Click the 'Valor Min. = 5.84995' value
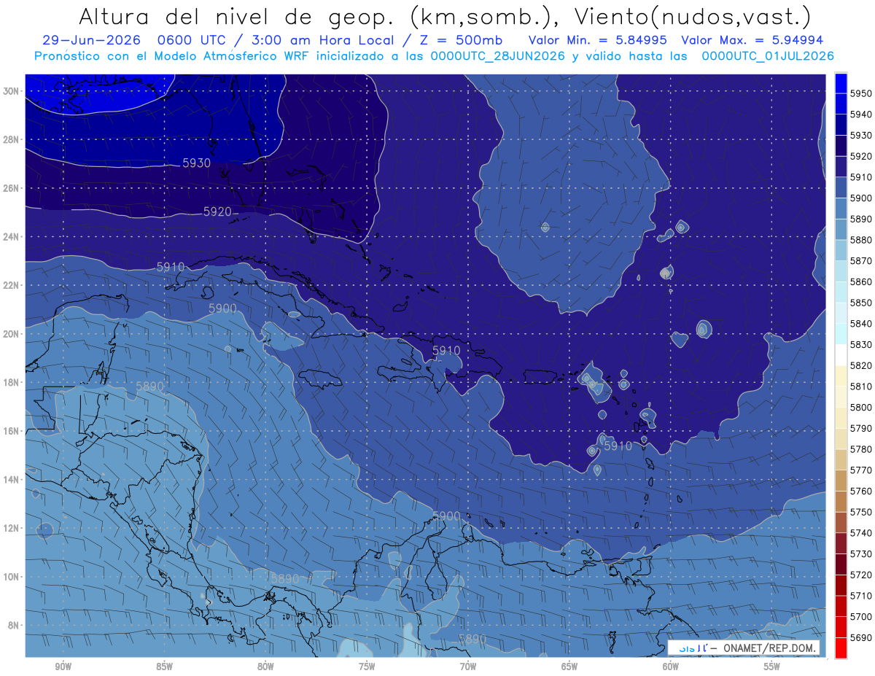This screenshot has width=875, height=676. point(597,41)
